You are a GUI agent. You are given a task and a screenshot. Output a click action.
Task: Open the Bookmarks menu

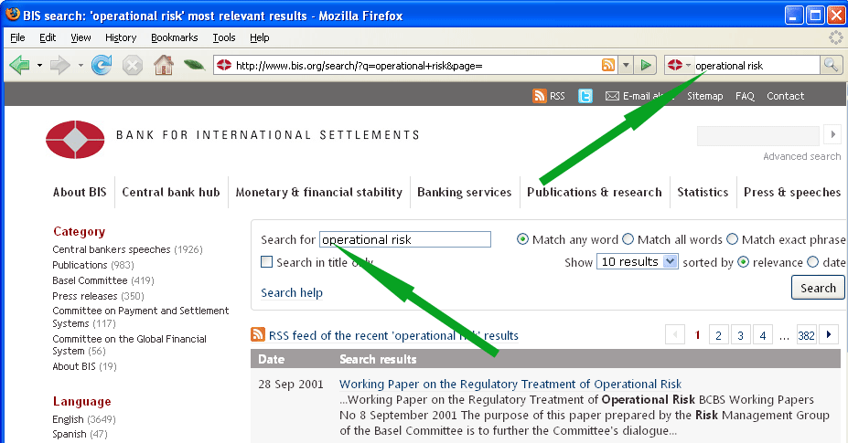(x=174, y=37)
